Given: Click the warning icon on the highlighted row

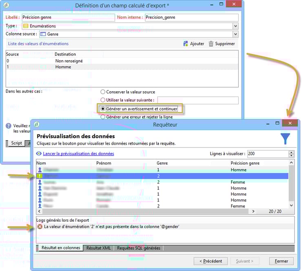Looking at the screenshot, I should click(39, 176).
